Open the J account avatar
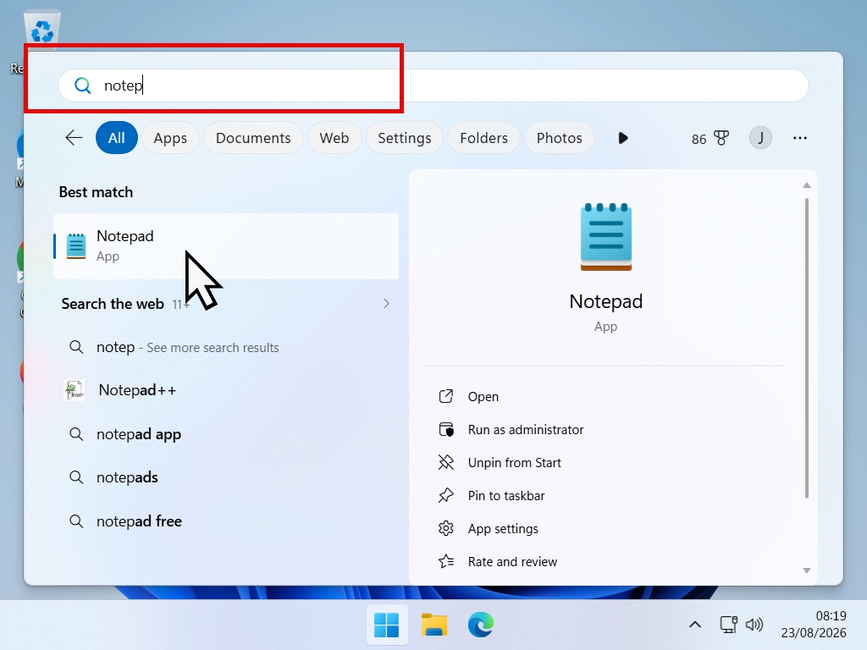867x650 pixels. 760,138
